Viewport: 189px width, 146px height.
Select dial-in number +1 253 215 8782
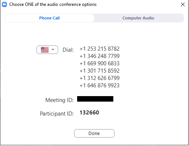tap(99, 49)
